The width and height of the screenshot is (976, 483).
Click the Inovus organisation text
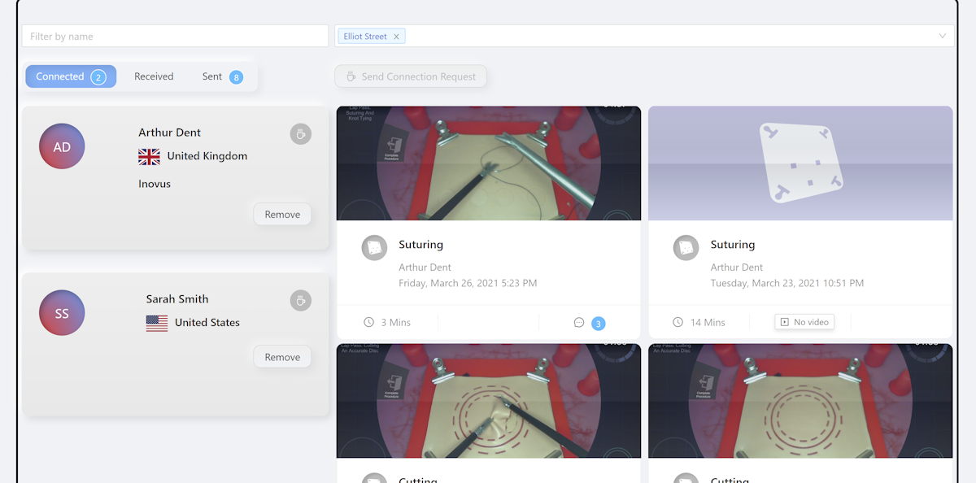tap(155, 184)
